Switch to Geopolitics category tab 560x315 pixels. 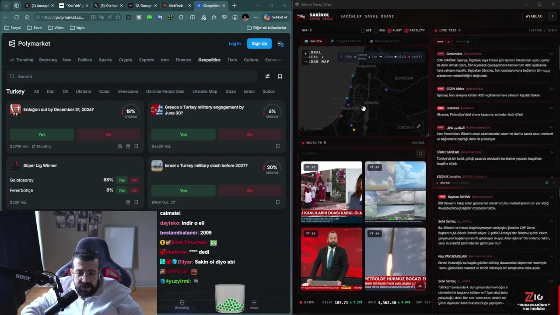pyautogui.click(x=209, y=60)
